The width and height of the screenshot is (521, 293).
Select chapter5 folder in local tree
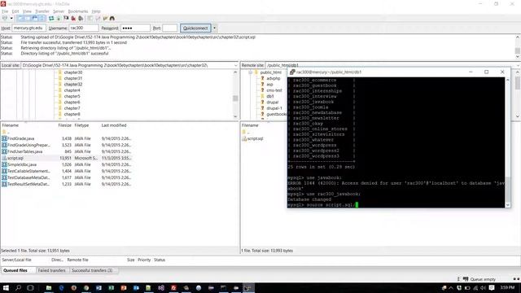[x=72, y=96]
